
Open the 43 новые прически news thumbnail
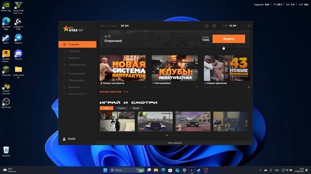click(x=227, y=68)
